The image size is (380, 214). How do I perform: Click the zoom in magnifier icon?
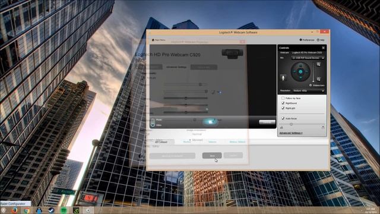pyautogui.click(x=318, y=64)
